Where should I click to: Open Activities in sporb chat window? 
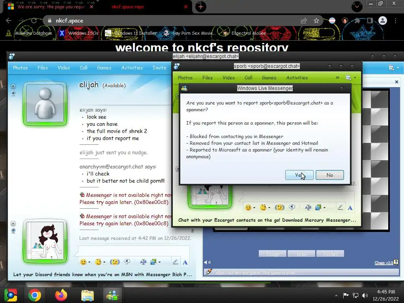pyautogui.click(x=297, y=78)
